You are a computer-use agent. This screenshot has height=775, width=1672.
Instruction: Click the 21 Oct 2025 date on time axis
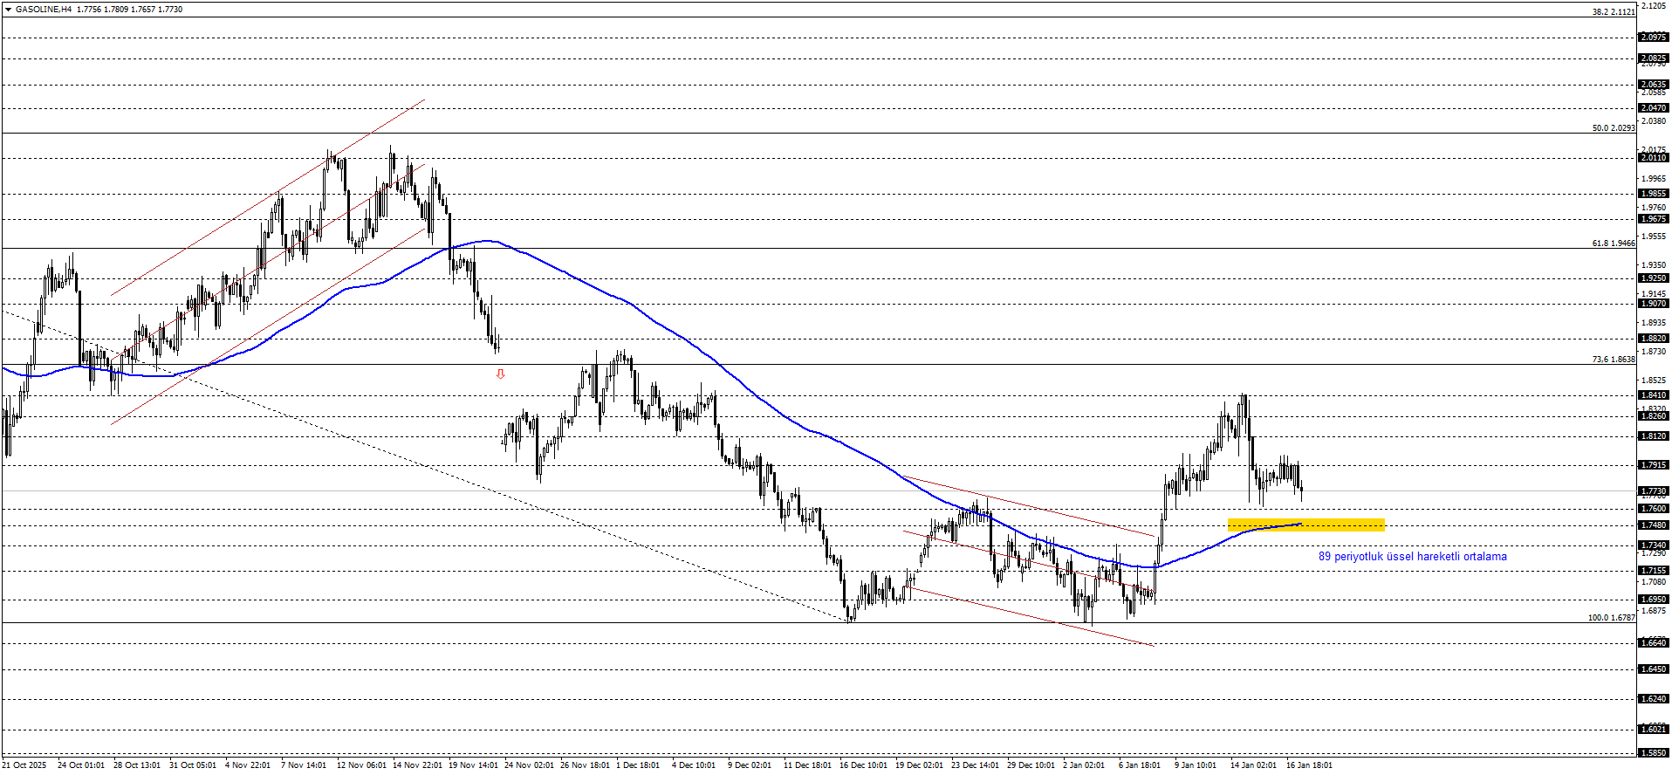(x=24, y=765)
